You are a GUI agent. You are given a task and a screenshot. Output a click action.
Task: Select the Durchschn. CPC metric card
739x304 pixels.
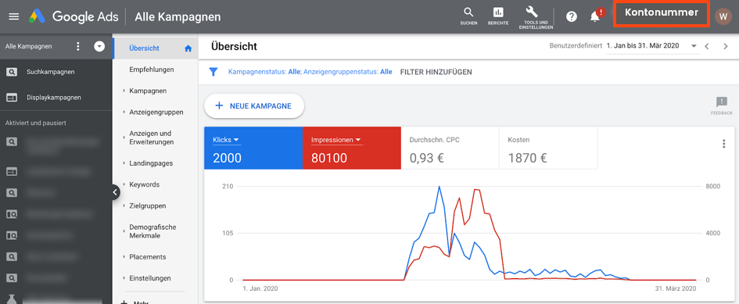tap(450, 148)
